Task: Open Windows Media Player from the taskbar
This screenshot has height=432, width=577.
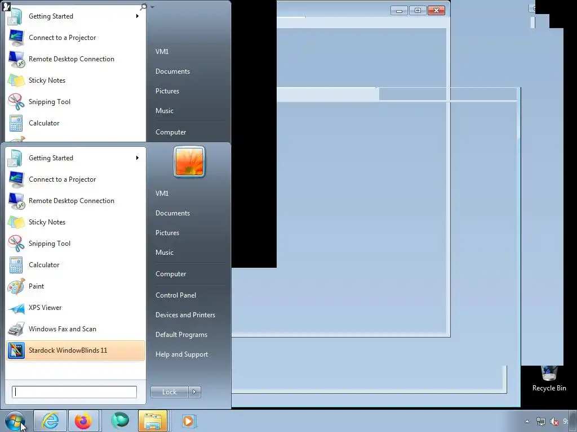Action: click(x=189, y=421)
